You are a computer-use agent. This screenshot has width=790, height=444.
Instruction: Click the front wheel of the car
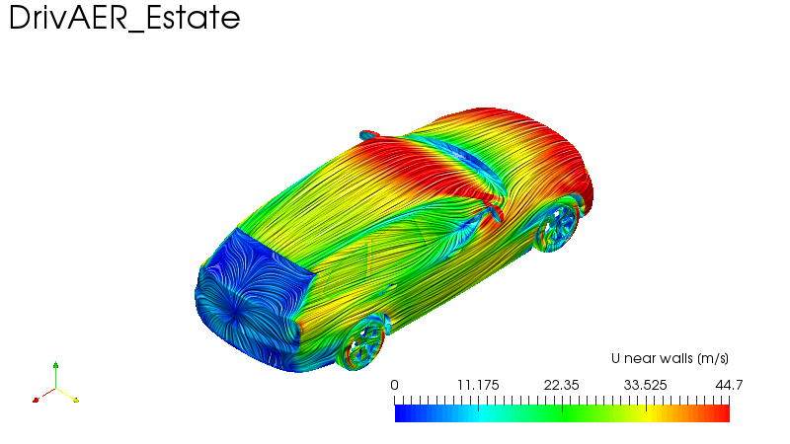point(557,225)
